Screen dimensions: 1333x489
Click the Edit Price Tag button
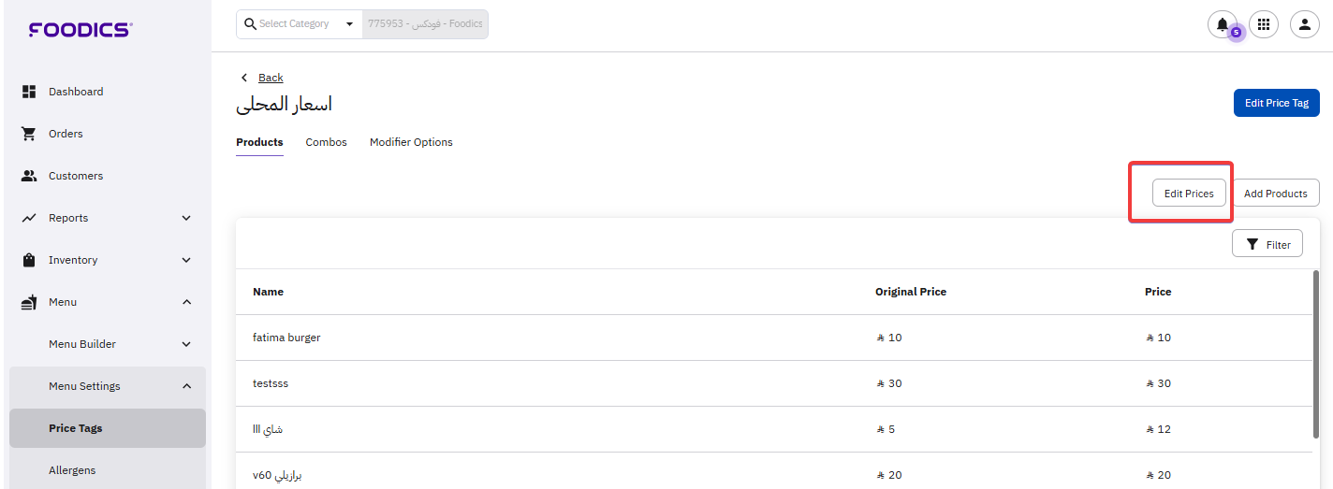point(1276,103)
